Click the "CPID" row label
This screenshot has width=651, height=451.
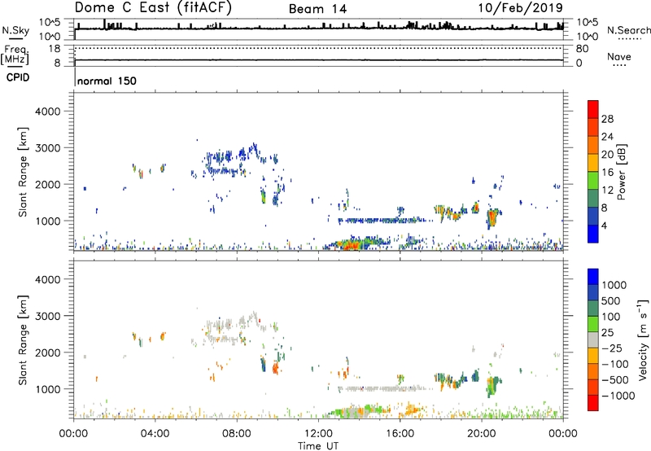18,77
